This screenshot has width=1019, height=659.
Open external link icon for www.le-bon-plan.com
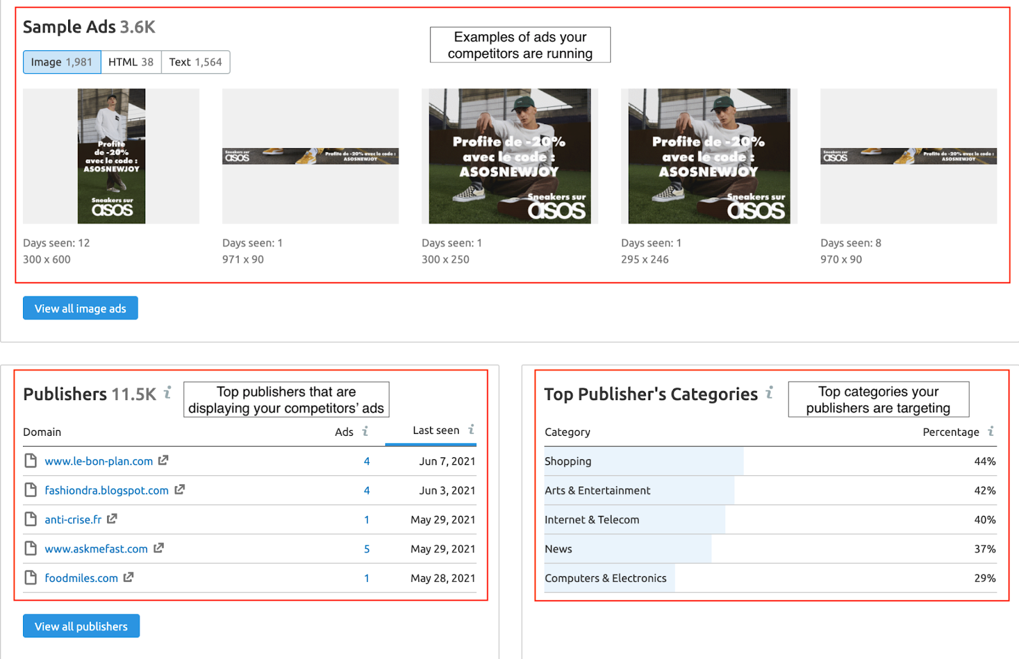point(163,460)
